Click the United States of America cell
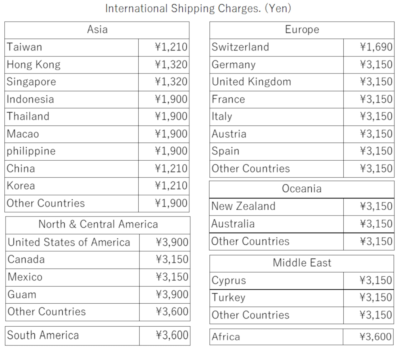The width and height of the screenshot is (397, 352). [73, 243]
